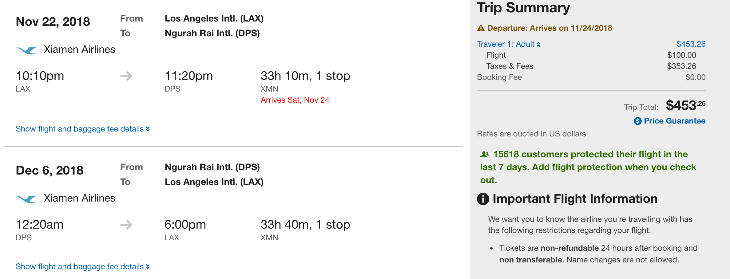Show baggage fee details for the Dec 6 flight
Image resolution: width=730 pixels, height=279 pixels.
coord(83,267)
